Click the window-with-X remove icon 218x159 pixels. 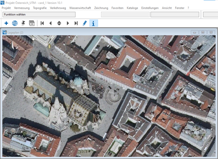point(32,23)
